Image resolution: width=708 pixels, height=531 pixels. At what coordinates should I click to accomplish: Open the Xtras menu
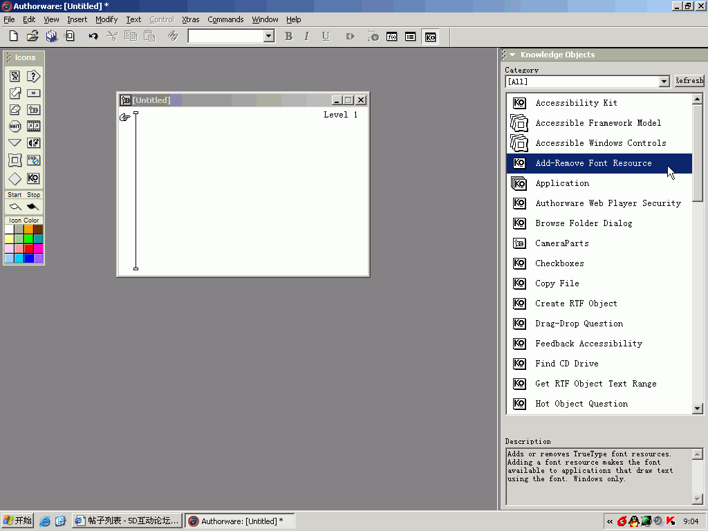tap(191, 19)
